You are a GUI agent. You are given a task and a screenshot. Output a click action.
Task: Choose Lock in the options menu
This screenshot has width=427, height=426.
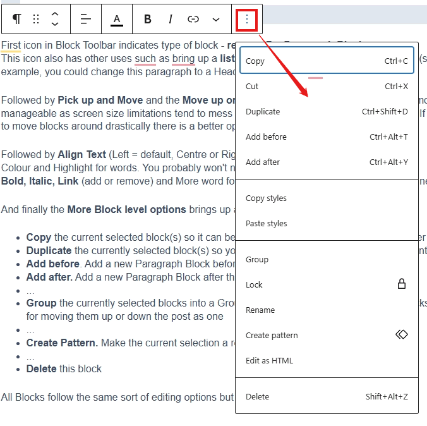(x=327, y=285)
